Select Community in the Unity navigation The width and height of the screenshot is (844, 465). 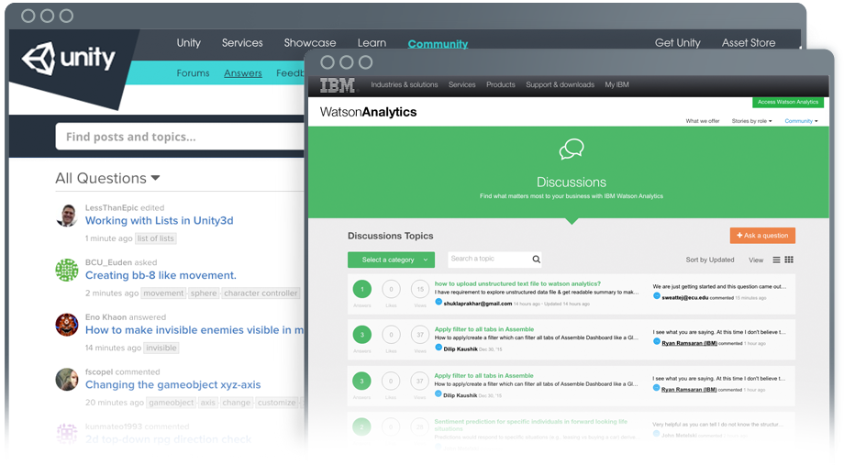click(x=438, y=44)
